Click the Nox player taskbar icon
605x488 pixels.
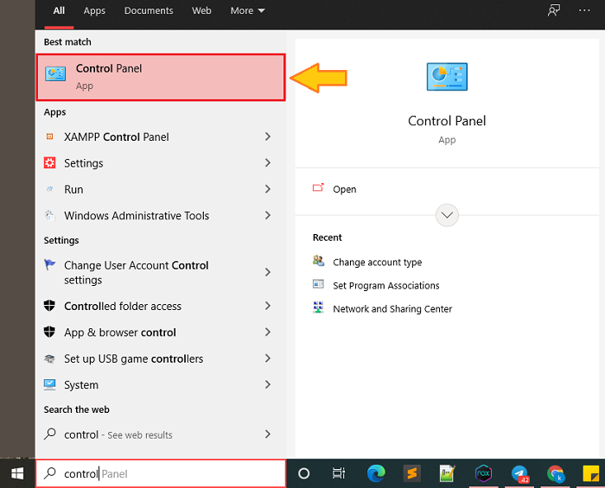[x=483, y=473]
